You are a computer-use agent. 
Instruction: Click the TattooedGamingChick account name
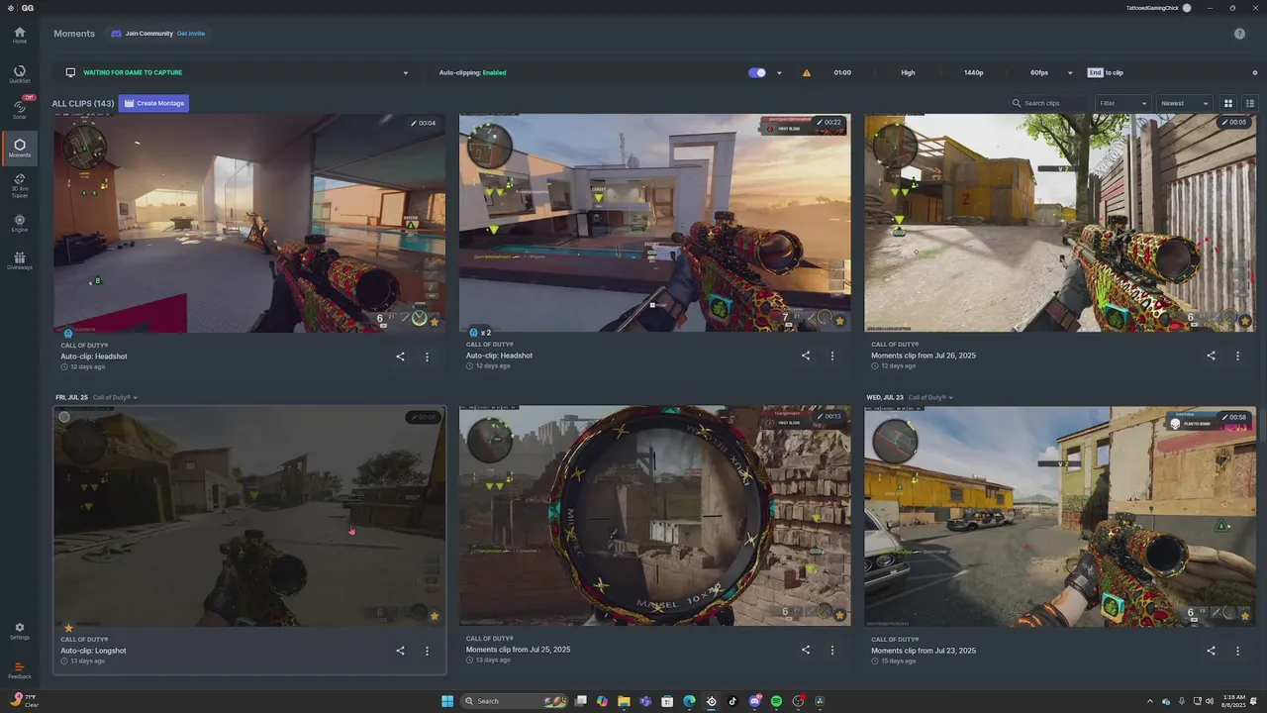(1152, 8)
